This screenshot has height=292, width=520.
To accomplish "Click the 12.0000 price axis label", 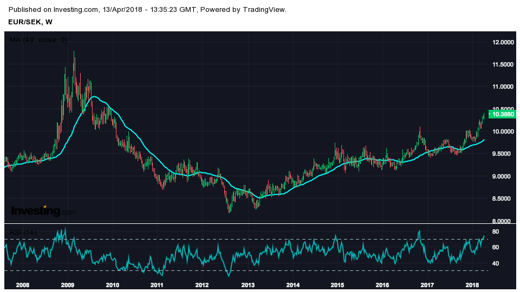I will point(503,42).
